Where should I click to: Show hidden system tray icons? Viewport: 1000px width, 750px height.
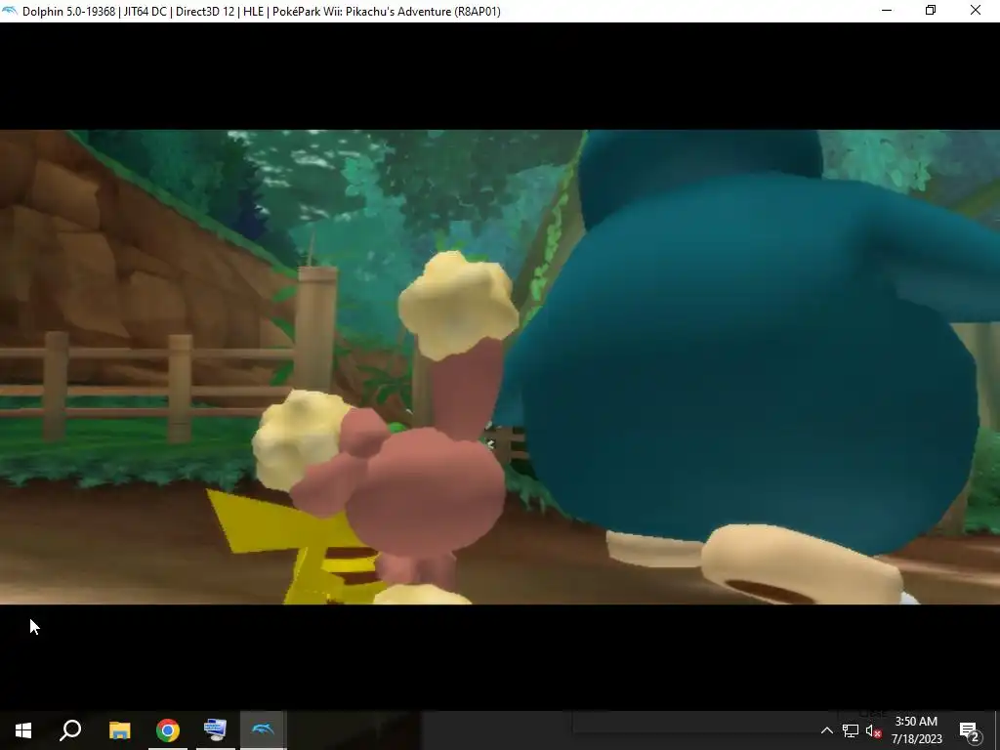(826, 730)
